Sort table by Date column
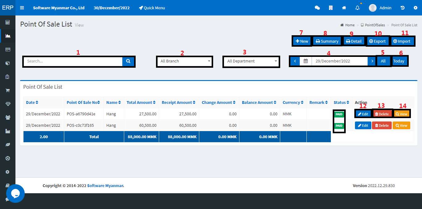The height and width of the screenshot is (209, 422). pyautogui.click(x=32, y=102)
